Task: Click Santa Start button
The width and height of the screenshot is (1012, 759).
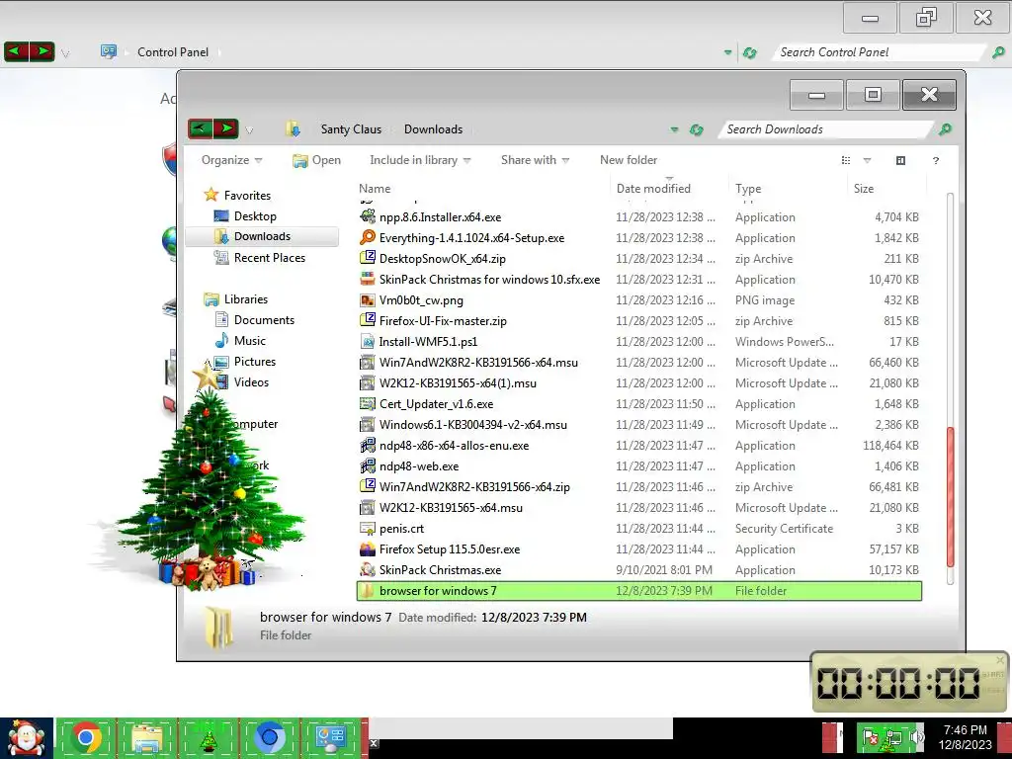Action: tap(27, 737)
